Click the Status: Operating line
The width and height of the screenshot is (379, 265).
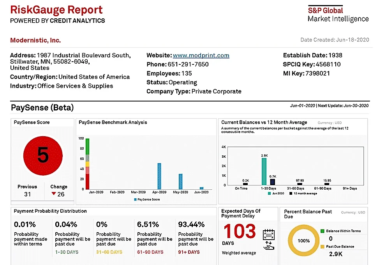(x=172, y=82)
